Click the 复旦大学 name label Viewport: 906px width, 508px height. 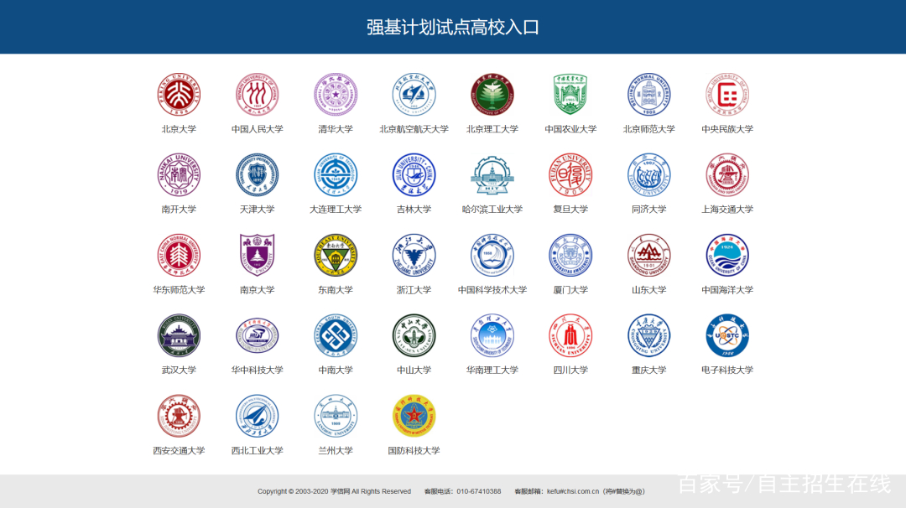click(x=570, y=210)
